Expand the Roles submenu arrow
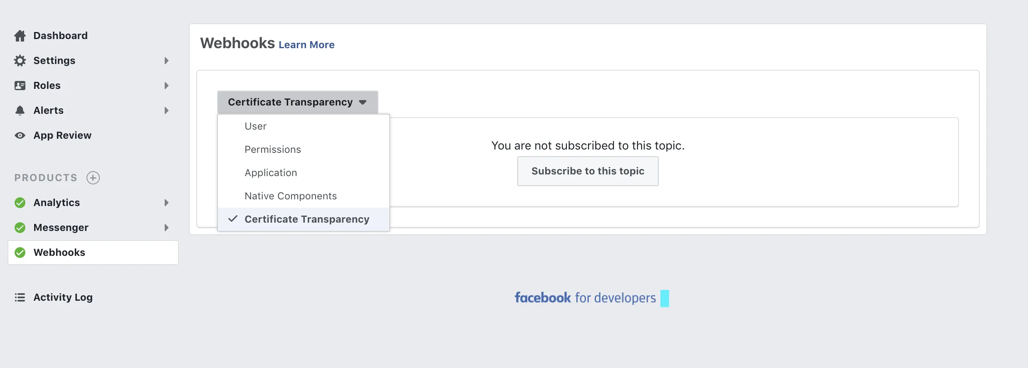This screenshot has width=1028, height=368. click(166, 86)
